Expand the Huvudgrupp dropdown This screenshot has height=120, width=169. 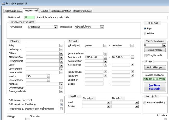[56, 27]
